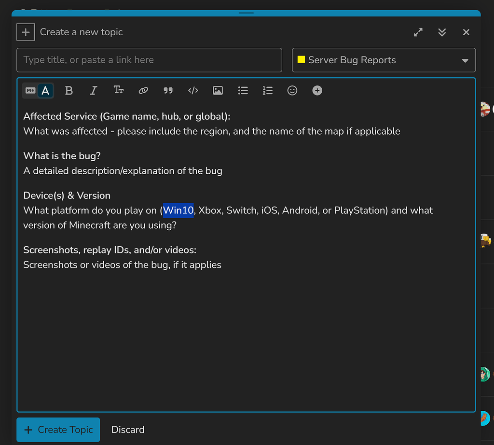The height and width of the screenshot is (445, 494).
Task: Click the 'What is the bug?' heading
Action: tap(62, 156)
